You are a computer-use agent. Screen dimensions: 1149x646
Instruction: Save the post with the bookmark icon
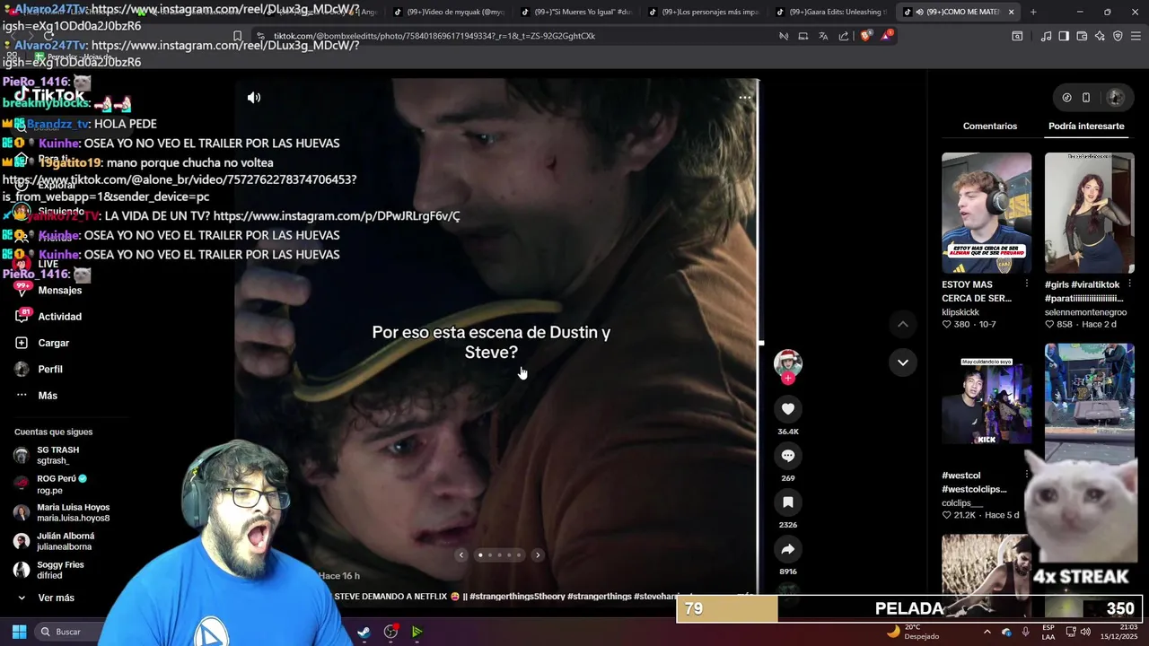(x=788, y=502)
